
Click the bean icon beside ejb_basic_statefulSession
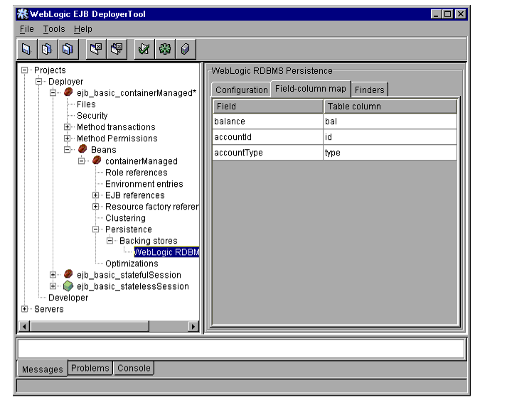68,274
